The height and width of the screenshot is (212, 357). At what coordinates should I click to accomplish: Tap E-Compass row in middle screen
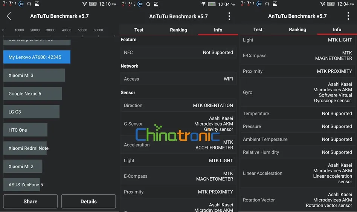point(178,176)
